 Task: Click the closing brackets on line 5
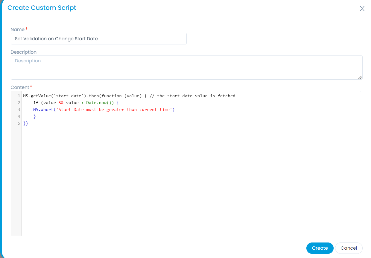pyautogui.click(x=25, y=123)
